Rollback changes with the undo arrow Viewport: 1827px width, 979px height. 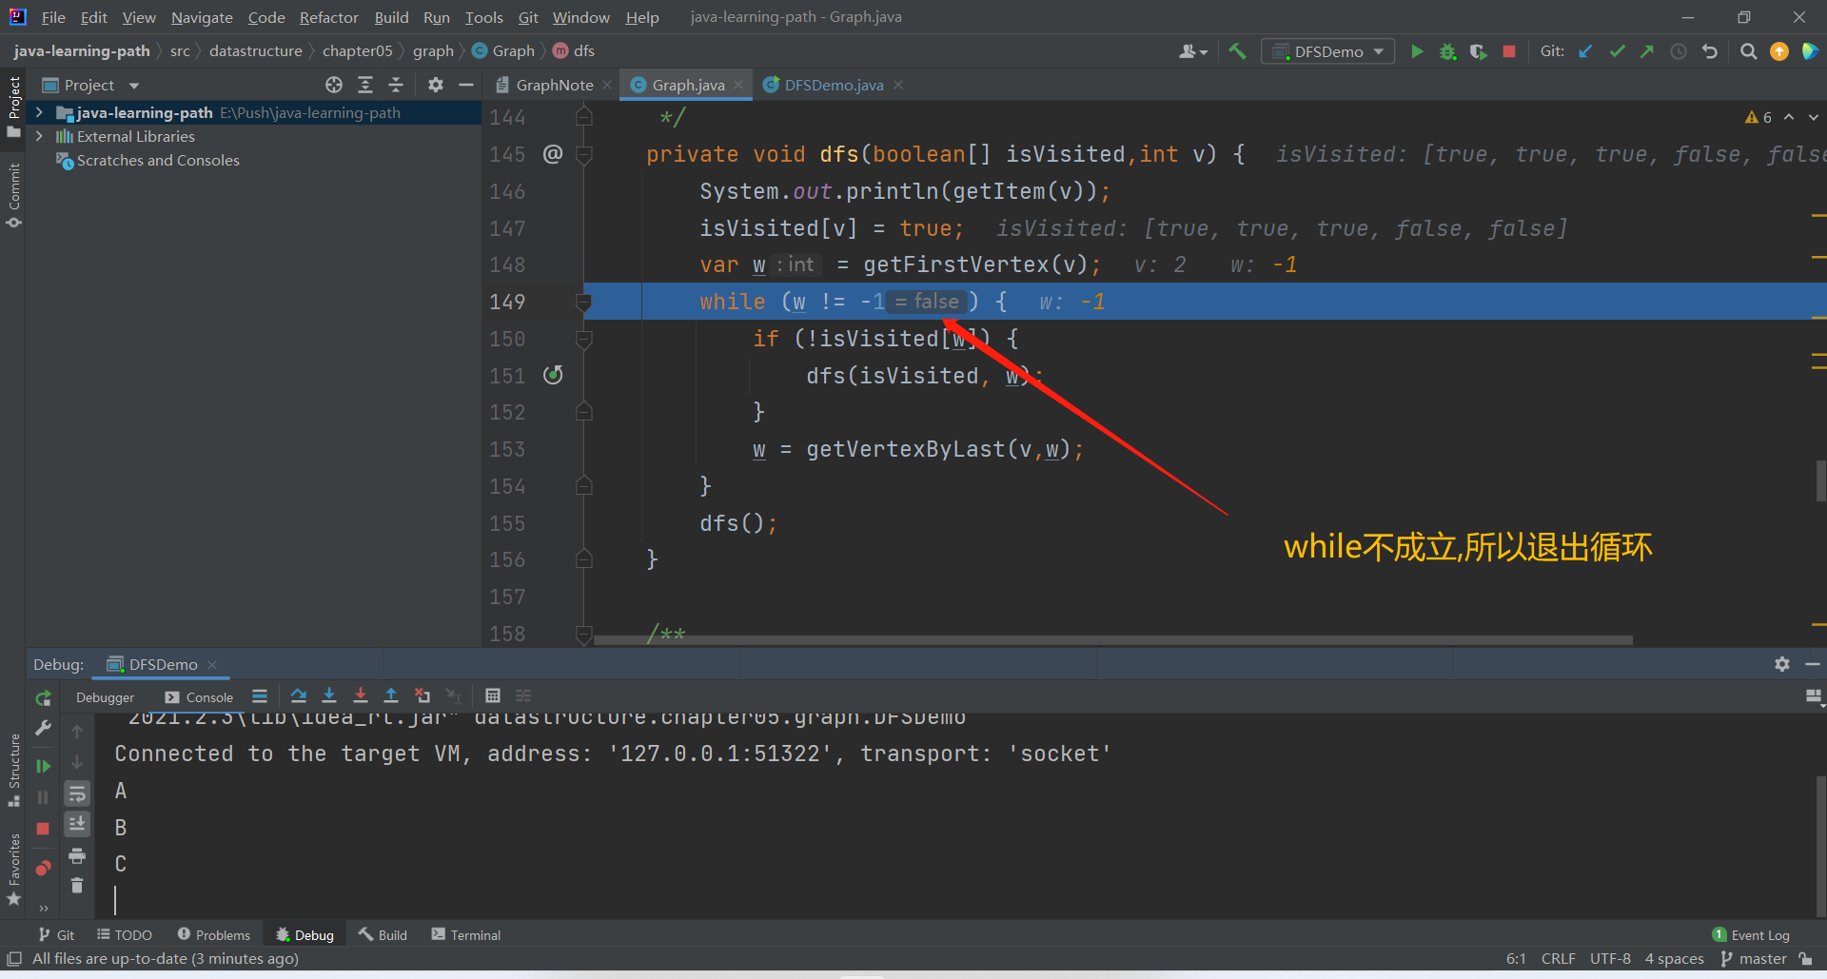(1710, 51)
